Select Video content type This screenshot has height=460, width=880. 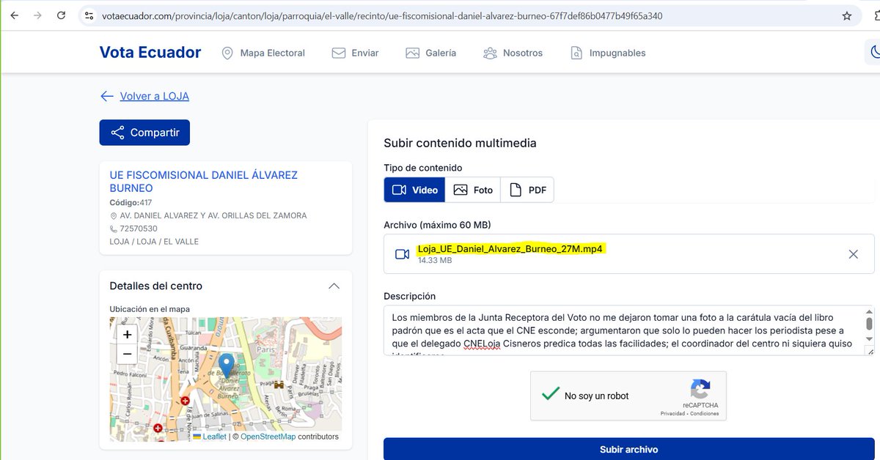(414, 190)
